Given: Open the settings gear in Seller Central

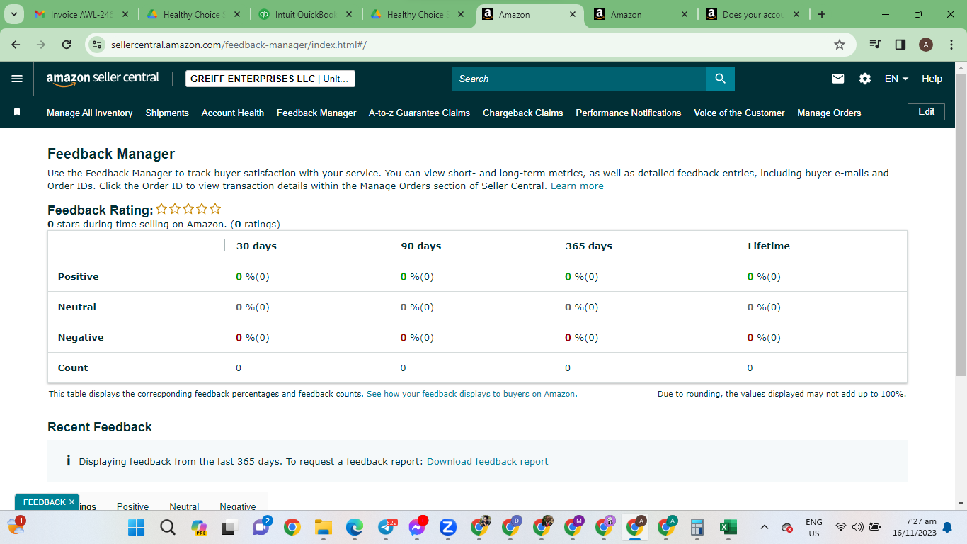Looking at the screenshot, I should coord(865,79).
